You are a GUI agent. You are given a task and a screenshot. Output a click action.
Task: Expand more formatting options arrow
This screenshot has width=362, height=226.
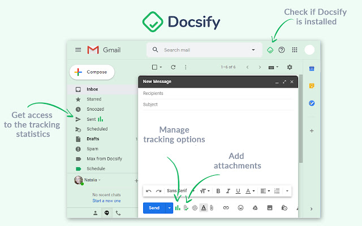[x=287, y=191]
